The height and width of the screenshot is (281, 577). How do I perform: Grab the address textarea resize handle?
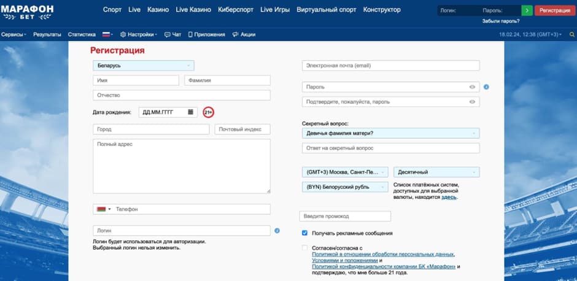tap(268, 191)
